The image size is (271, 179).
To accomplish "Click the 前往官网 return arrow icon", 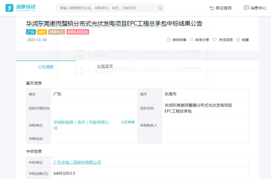I will click(212, 8).
